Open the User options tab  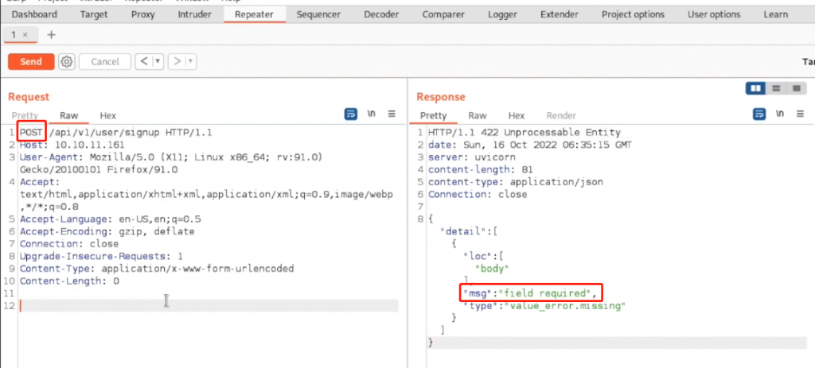(x=714, y=14)
